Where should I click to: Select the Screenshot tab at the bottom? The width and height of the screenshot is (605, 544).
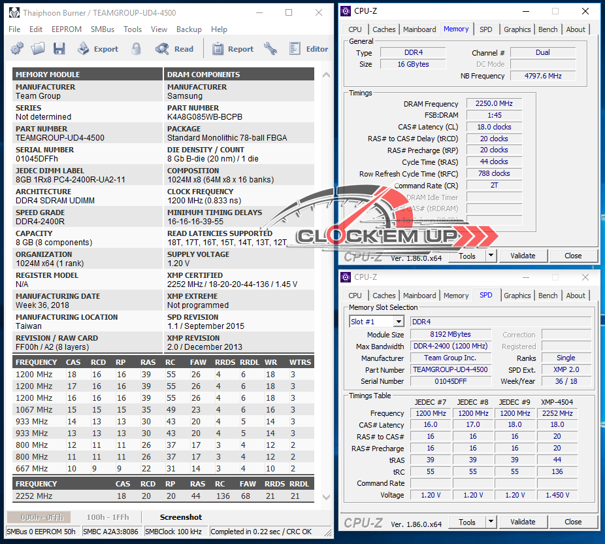(x=181, y=517)
